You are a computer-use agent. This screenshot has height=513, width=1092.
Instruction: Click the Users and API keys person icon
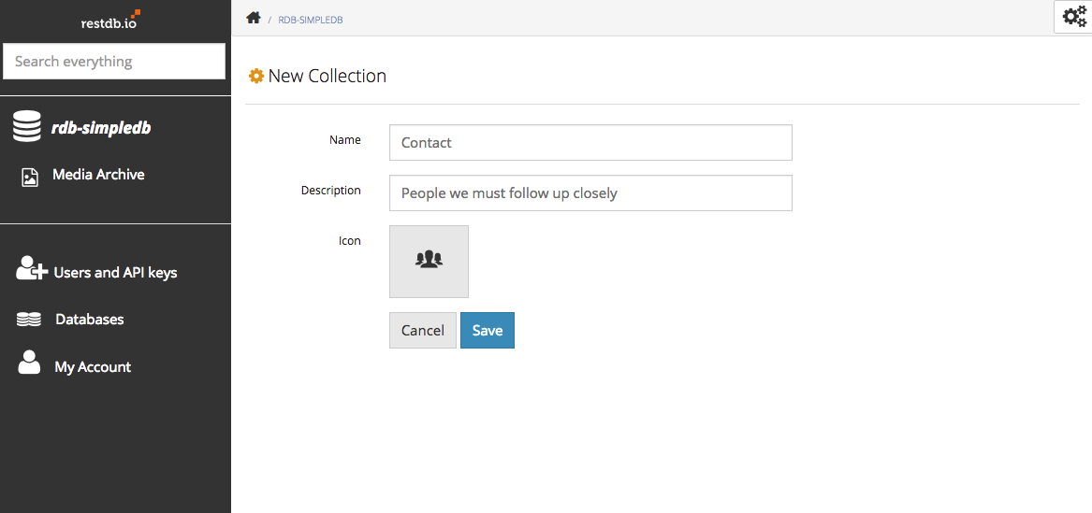click(x=31, y=268)
